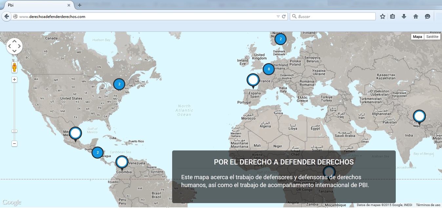Open cluster marker 2 near Norway
Screen dimensions: 442x208
(280, 39)
